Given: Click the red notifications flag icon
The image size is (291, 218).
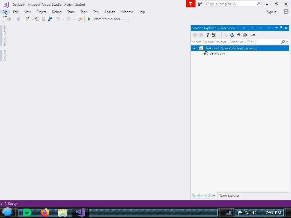Looking at the screenshot, I should click(191, 4).
